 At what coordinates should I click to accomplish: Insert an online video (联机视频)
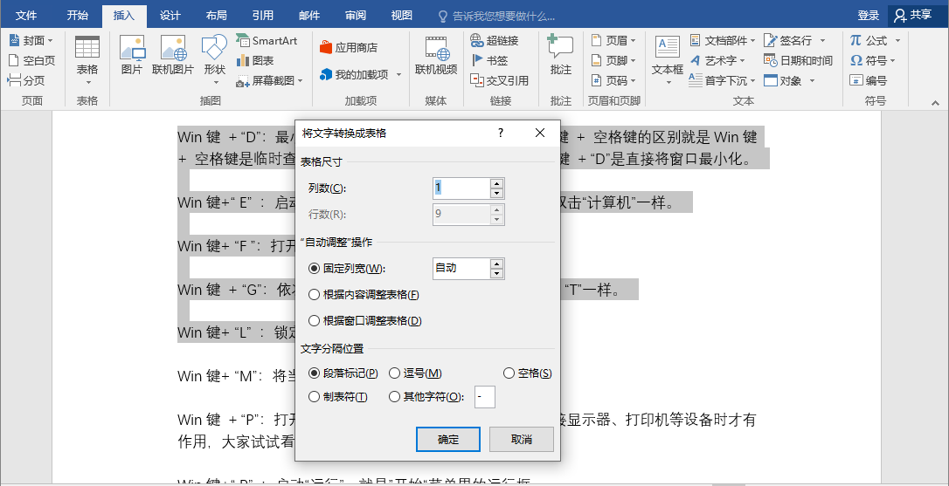point(436,55)
